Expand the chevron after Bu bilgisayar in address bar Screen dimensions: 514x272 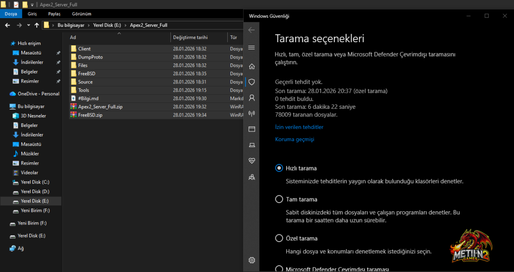(89, 25)
